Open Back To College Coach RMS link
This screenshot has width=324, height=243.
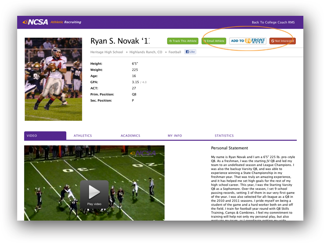273,22
